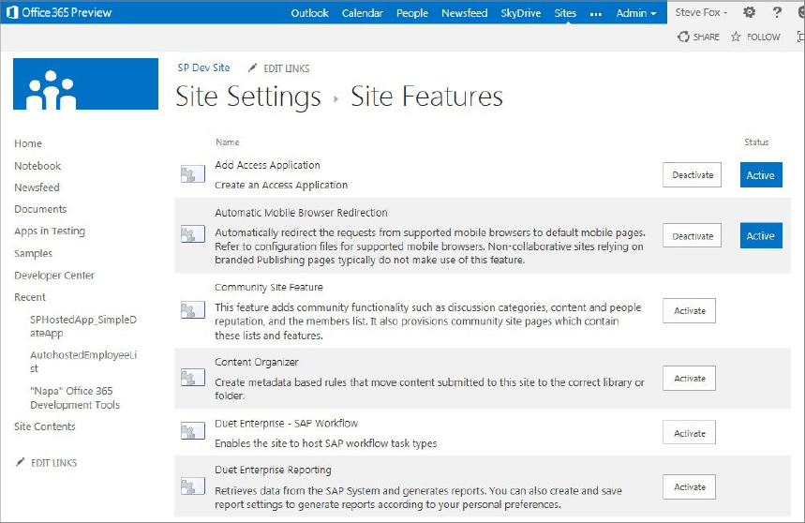Click Site Settings in the page title
Image resolution: width=805 pixels, height=523 pixels.
click(x=248, y=97)
